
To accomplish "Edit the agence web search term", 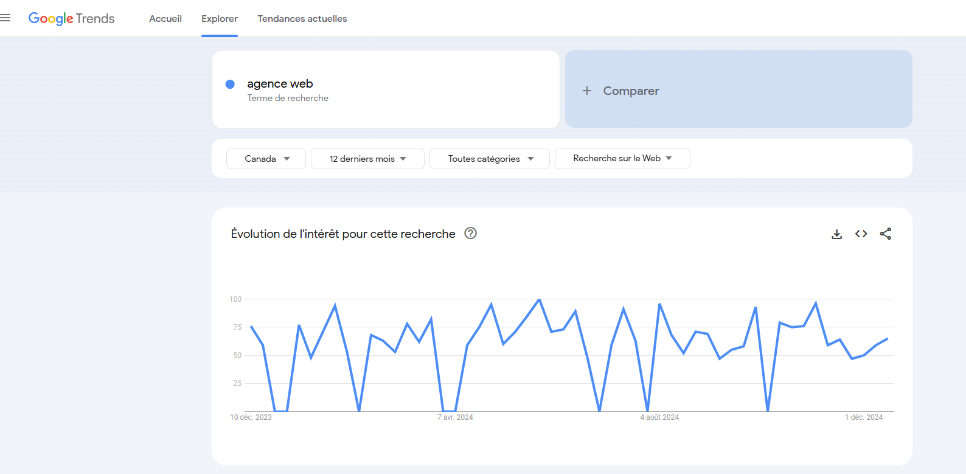I will (x=280, y=84).
